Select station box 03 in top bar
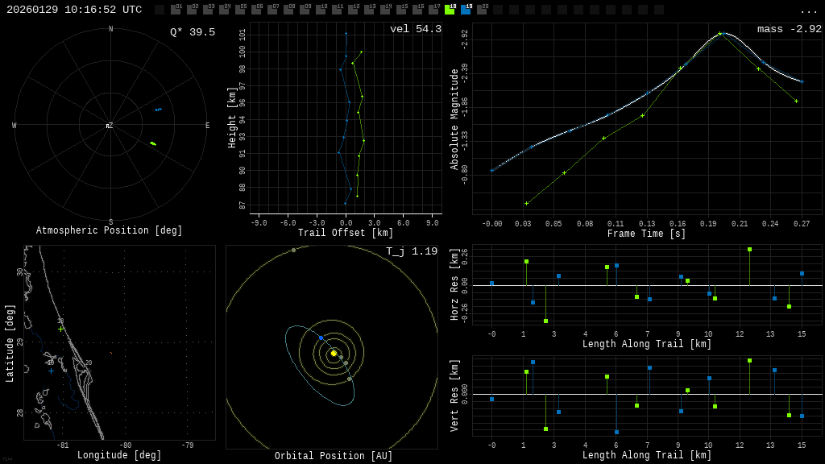The width and height of the screenshot is (825, 464). tap(208, 10)
